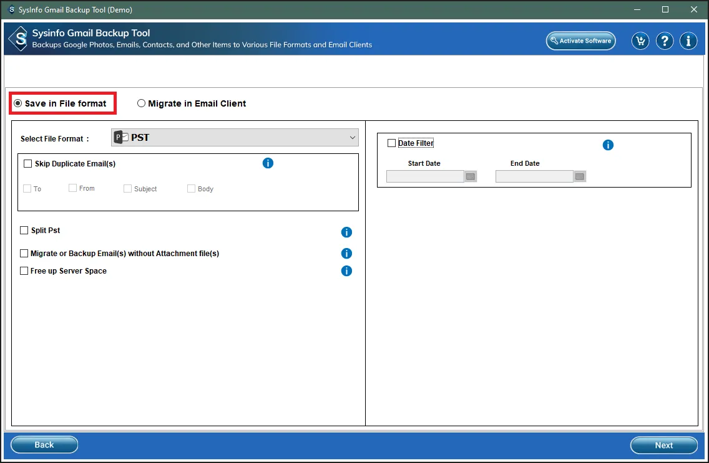Select Save in File format radio button
709x463 pixels.
[18, 103]
